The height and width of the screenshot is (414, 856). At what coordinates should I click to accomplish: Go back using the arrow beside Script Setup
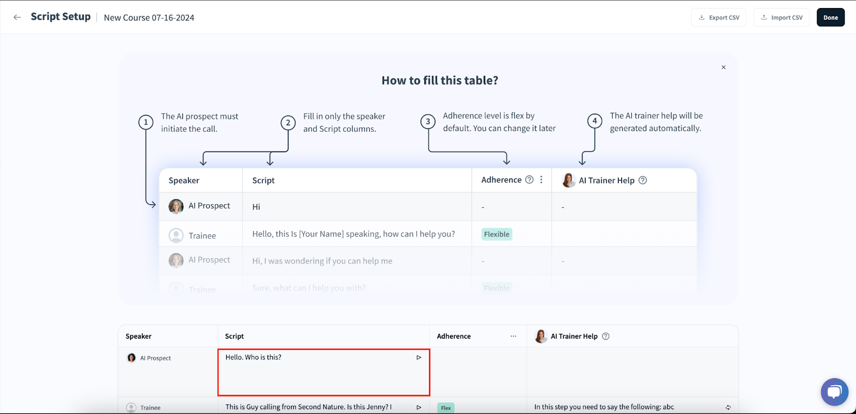[x=17, y=17]
